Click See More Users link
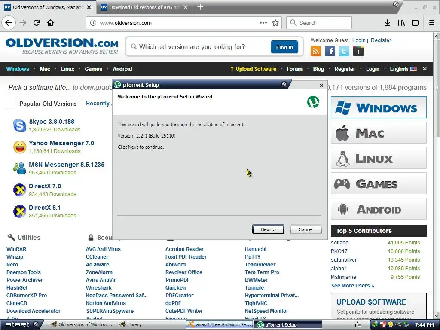The image size is (440, 330). pos(352,286)
